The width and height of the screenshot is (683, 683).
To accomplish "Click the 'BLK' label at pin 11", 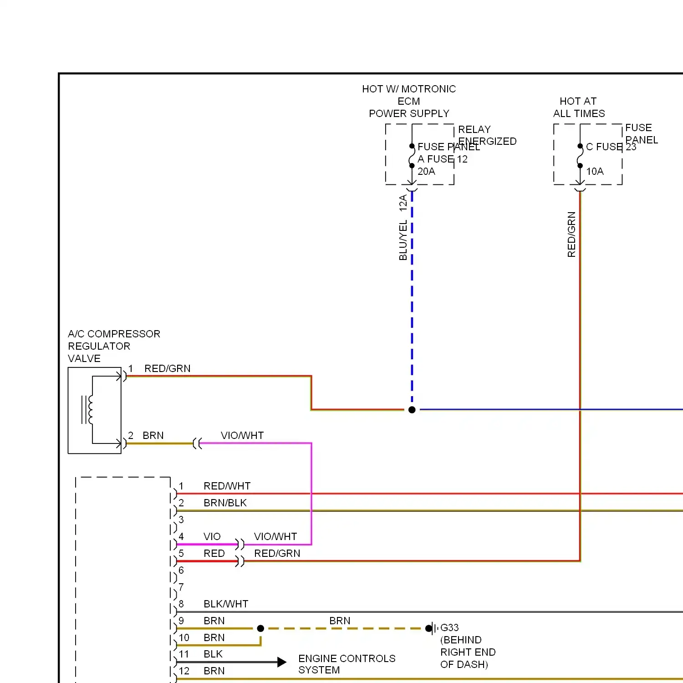I will (213, 654).
